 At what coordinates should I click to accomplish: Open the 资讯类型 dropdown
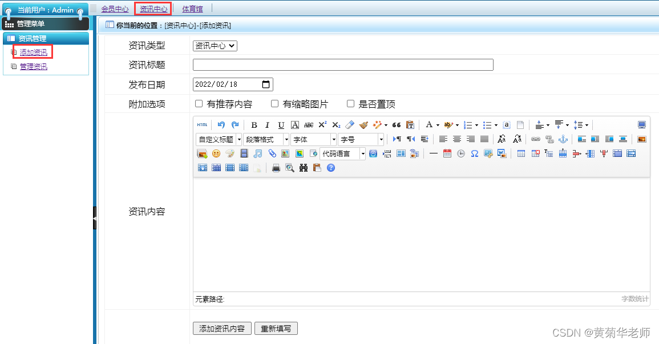215,46
